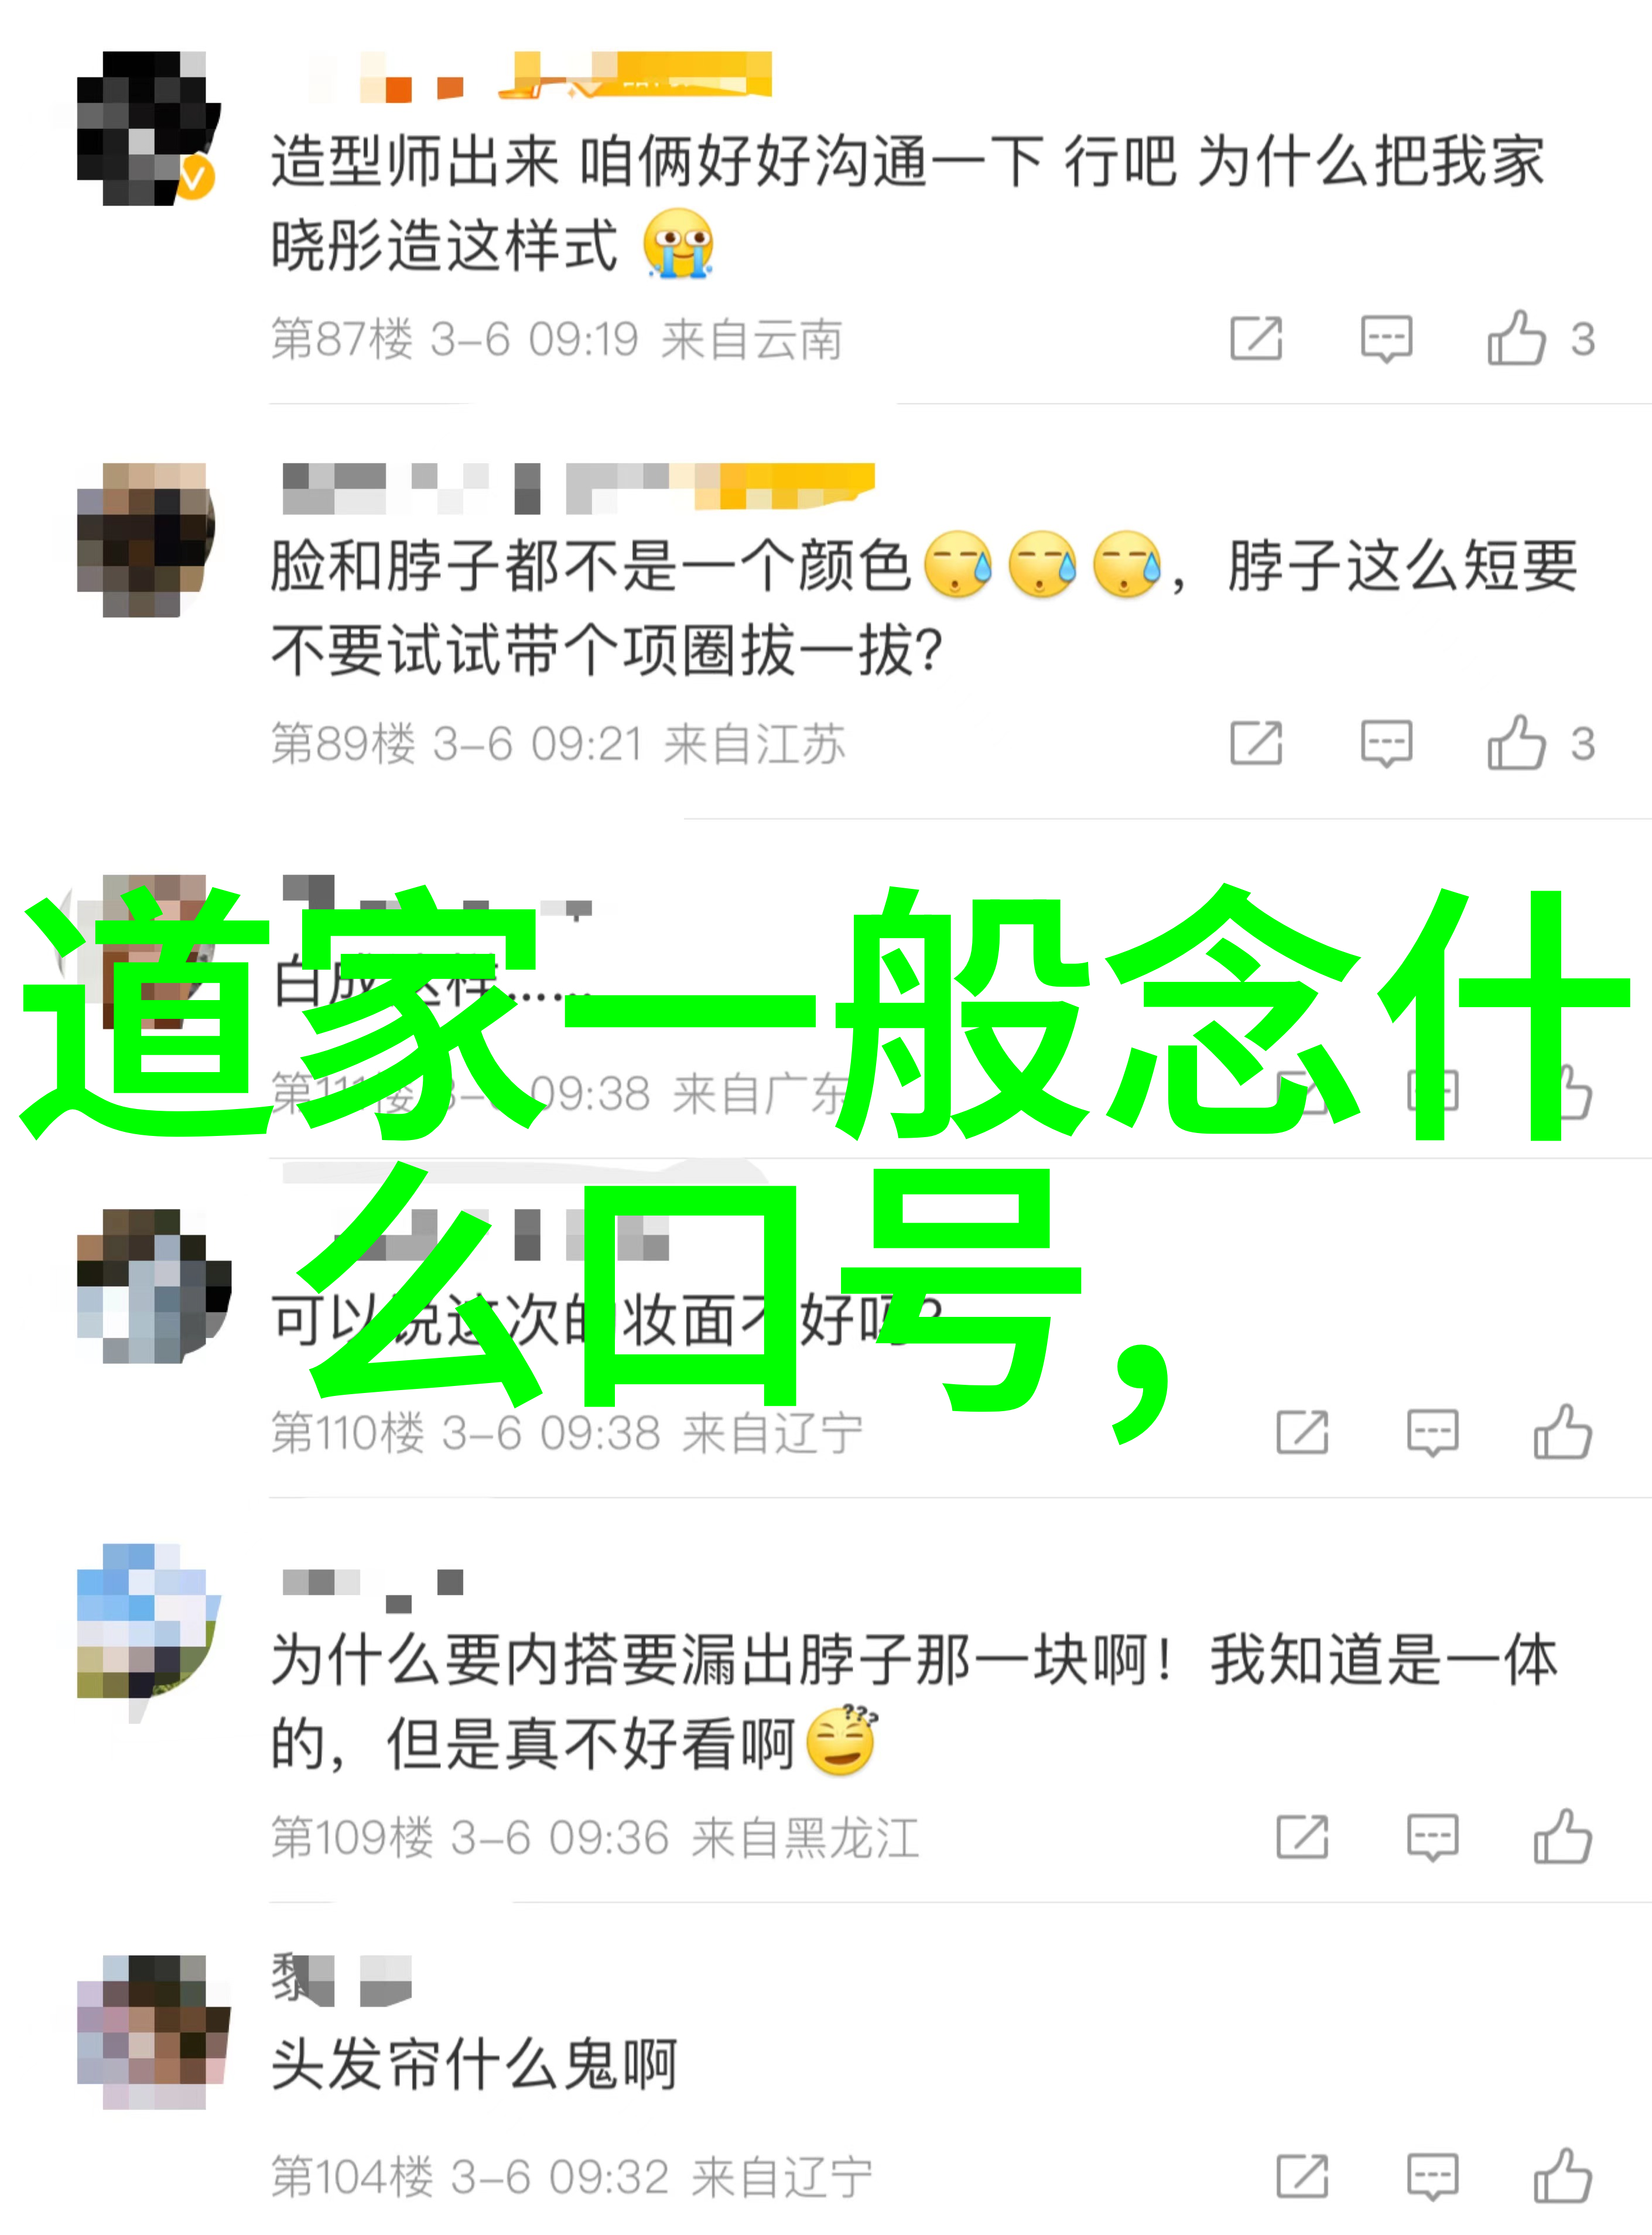Open comment text 造型师出来 咱俩好好沟通一下
The width and height of the screenshot is (1652, 2235).
(x=908, y=203)
